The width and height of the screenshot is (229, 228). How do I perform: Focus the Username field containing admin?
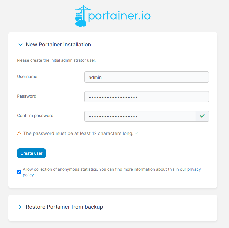pyautogui.click(x=146, y=77)
